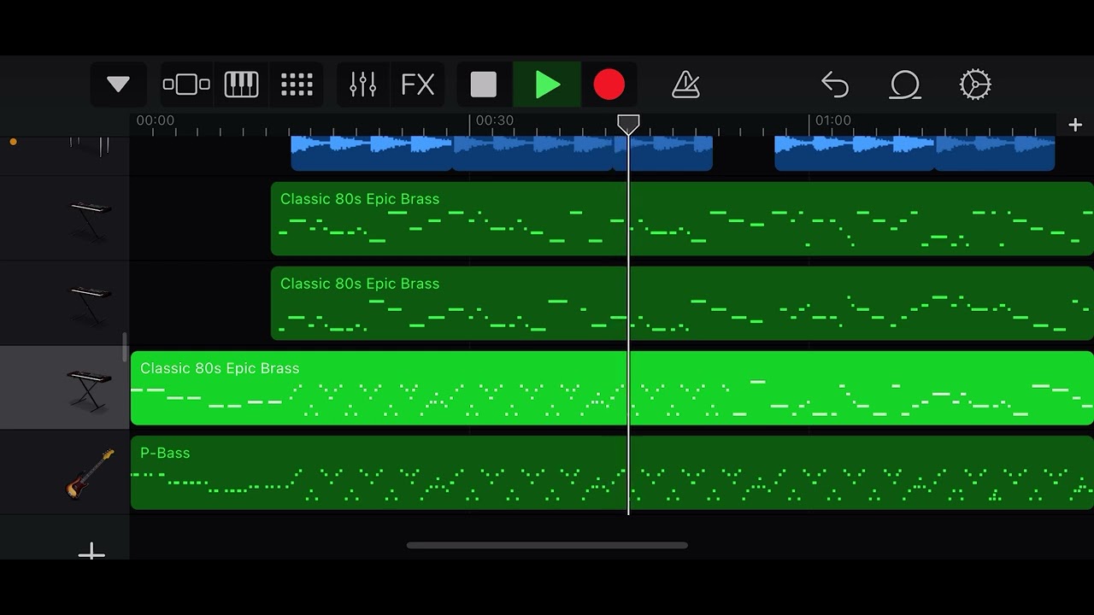
Task: Select the P-Bass bass guitar track icon
Action: click(90, 473)
